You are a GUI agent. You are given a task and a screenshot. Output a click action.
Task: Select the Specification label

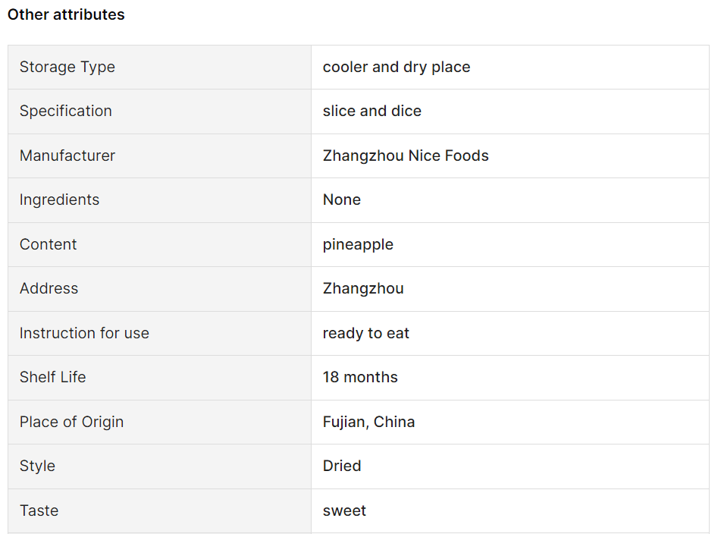(x=66, y=112)
